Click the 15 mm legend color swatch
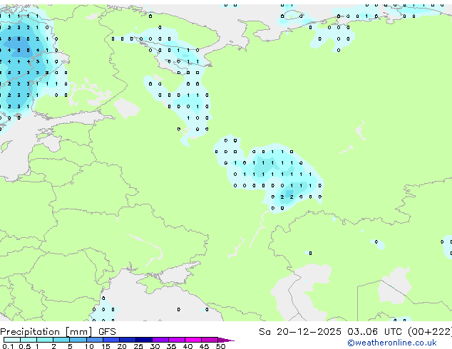 pos(111,340)
